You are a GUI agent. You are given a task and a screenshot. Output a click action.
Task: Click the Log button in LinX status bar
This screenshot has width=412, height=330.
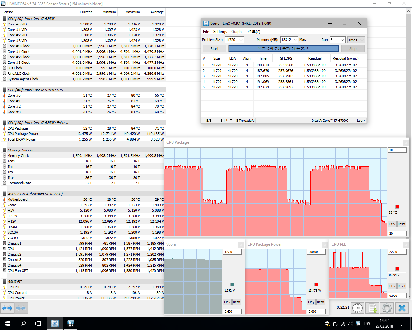click(361, 121)
